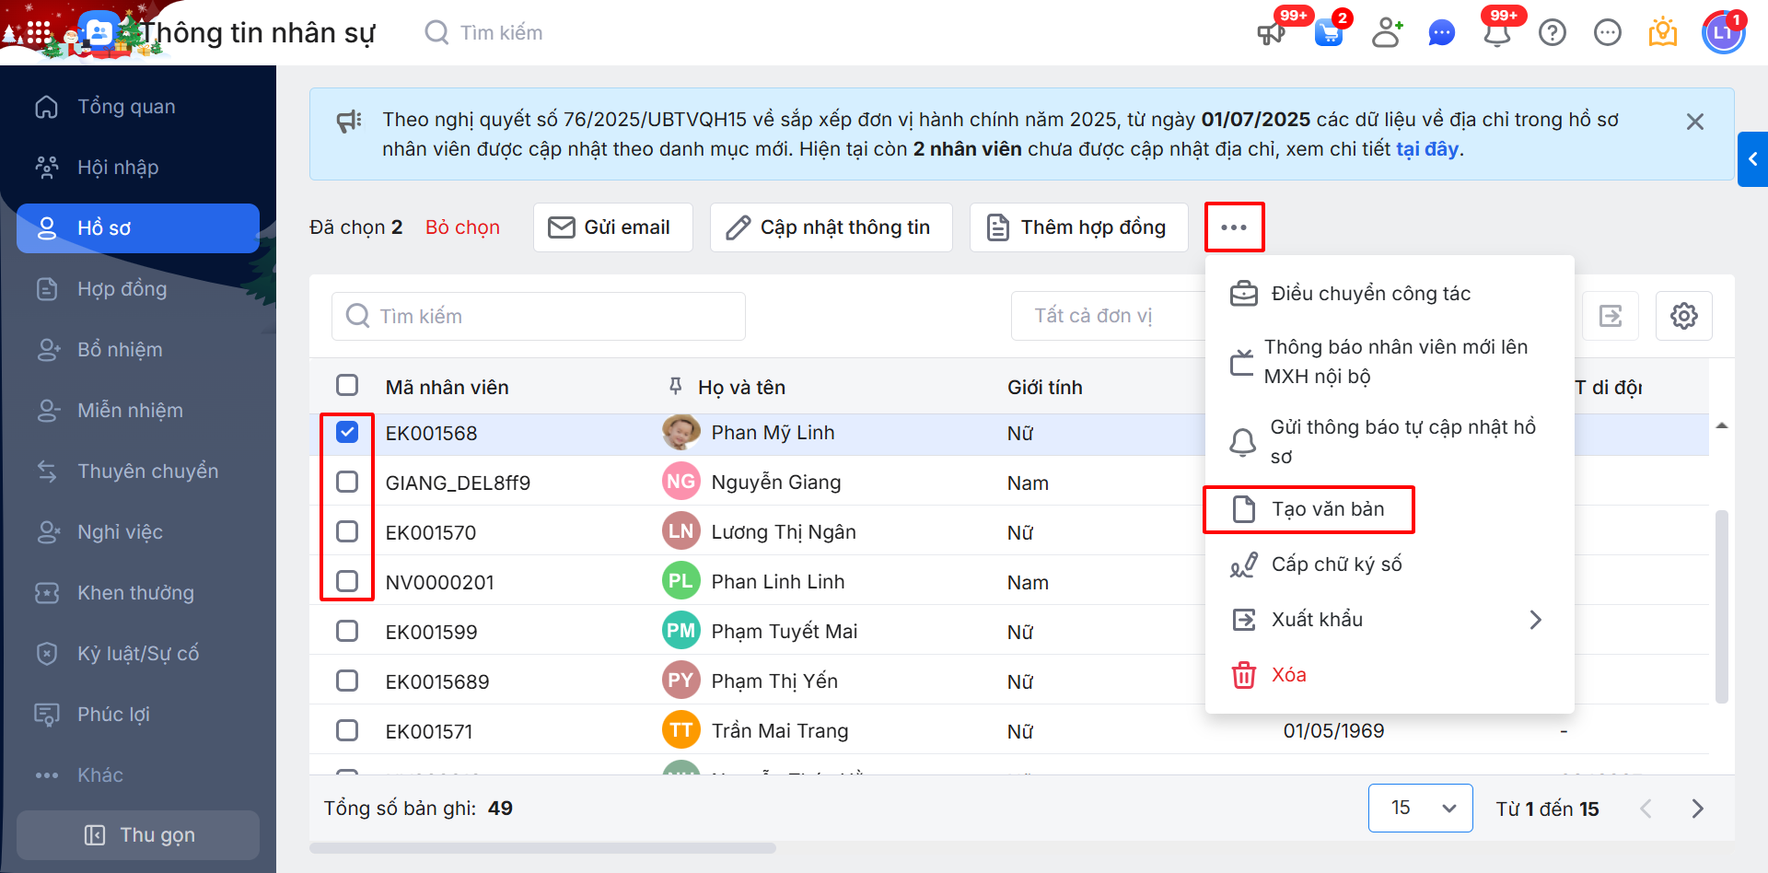Open Thuyên chuyển in the sidebar

[x=138, y=471]
